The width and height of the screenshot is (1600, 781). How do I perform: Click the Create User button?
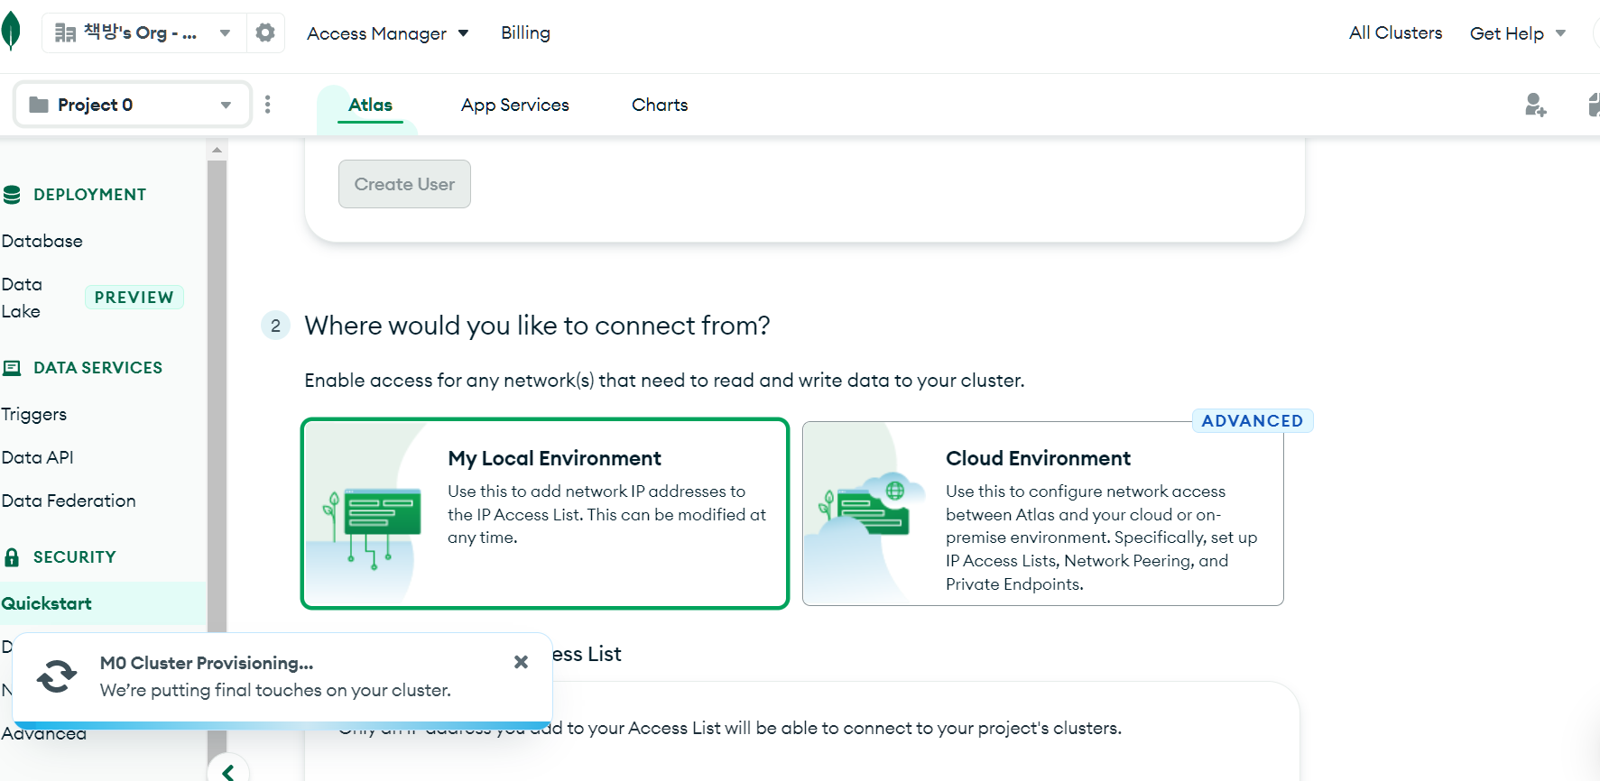click(x=404, y=184)
